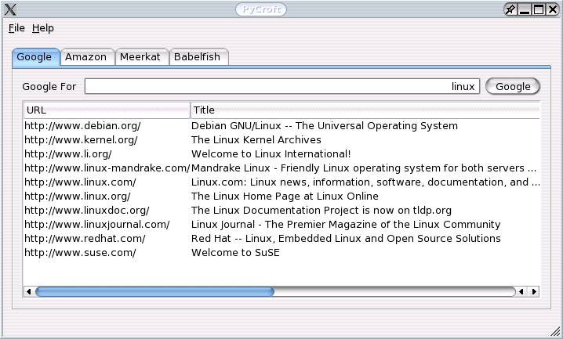Switch to the Meerkat tab
Image resolution: width=563 pixels, height=339 pixels.
(140, 57)
